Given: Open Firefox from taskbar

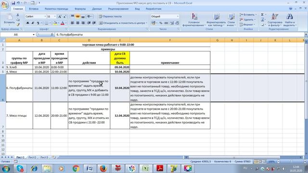Looking at the screenshot, I should click(103, 169).
